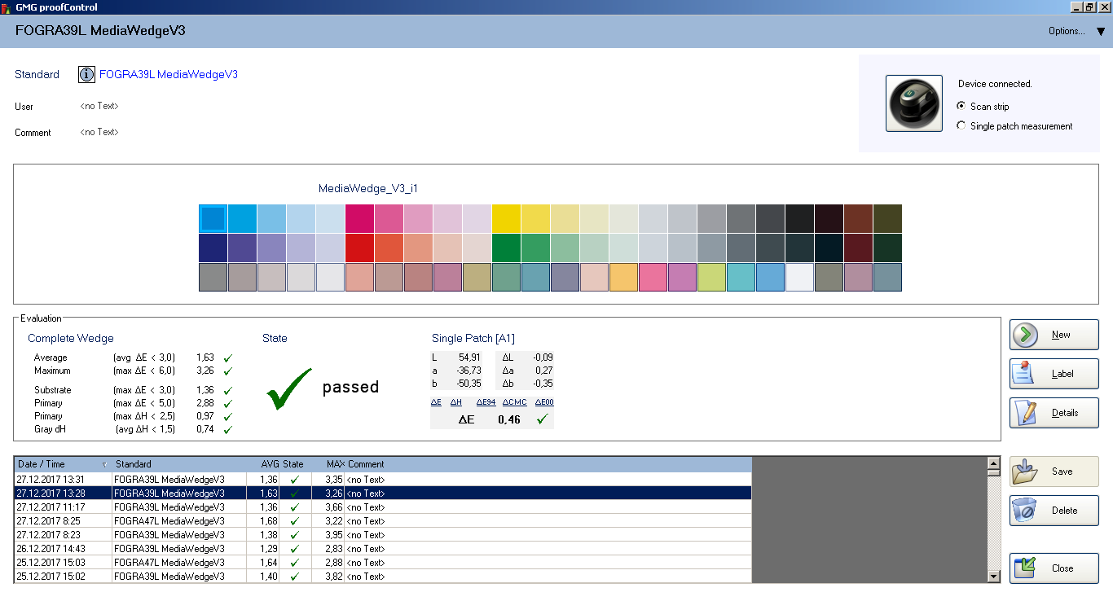Screen dimensions: 1113x601
Task: Sort by the Standard column header
Action: point(179,464)
